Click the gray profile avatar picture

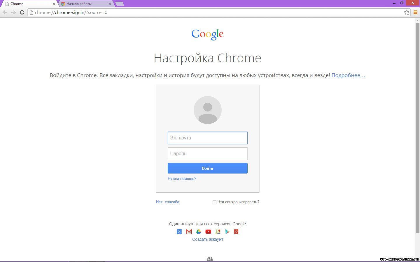coord(208,110)
